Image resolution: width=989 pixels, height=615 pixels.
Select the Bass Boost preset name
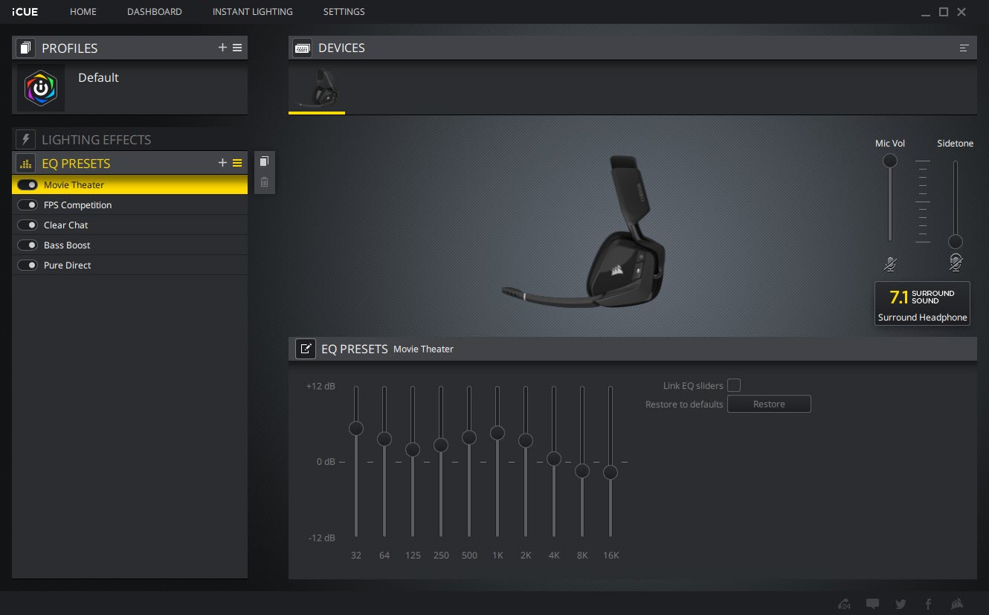(67, 245)
